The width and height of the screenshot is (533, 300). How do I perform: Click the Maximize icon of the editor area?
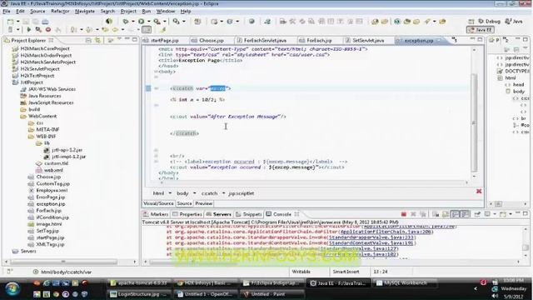tap(480, 40)
